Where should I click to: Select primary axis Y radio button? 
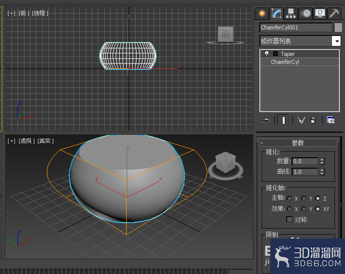pyautogui.click(x=304, y=199)
